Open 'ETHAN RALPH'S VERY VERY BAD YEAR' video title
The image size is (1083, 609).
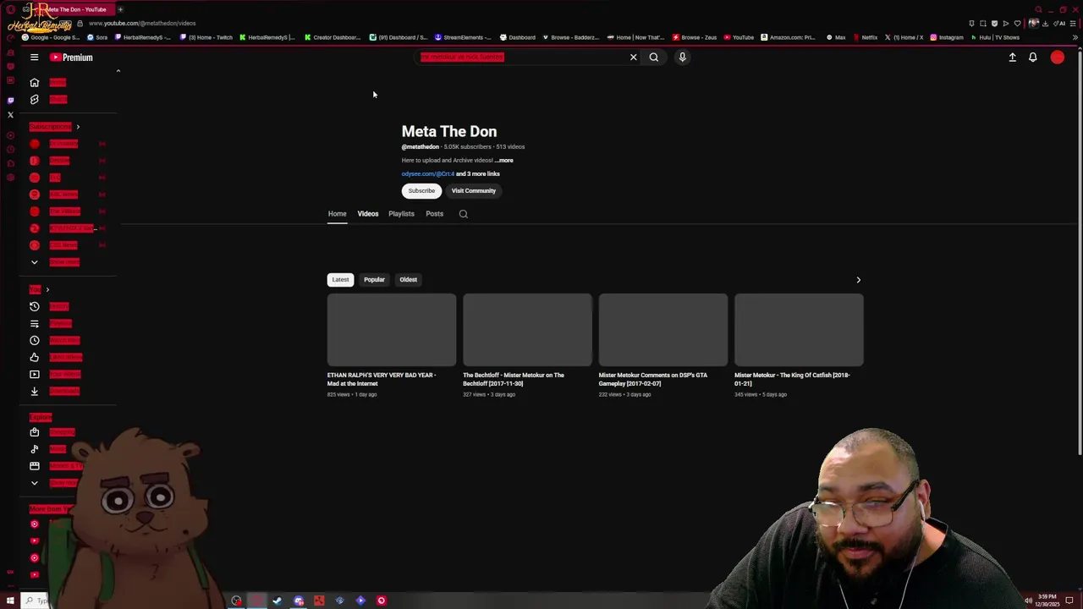pos(382,379)
